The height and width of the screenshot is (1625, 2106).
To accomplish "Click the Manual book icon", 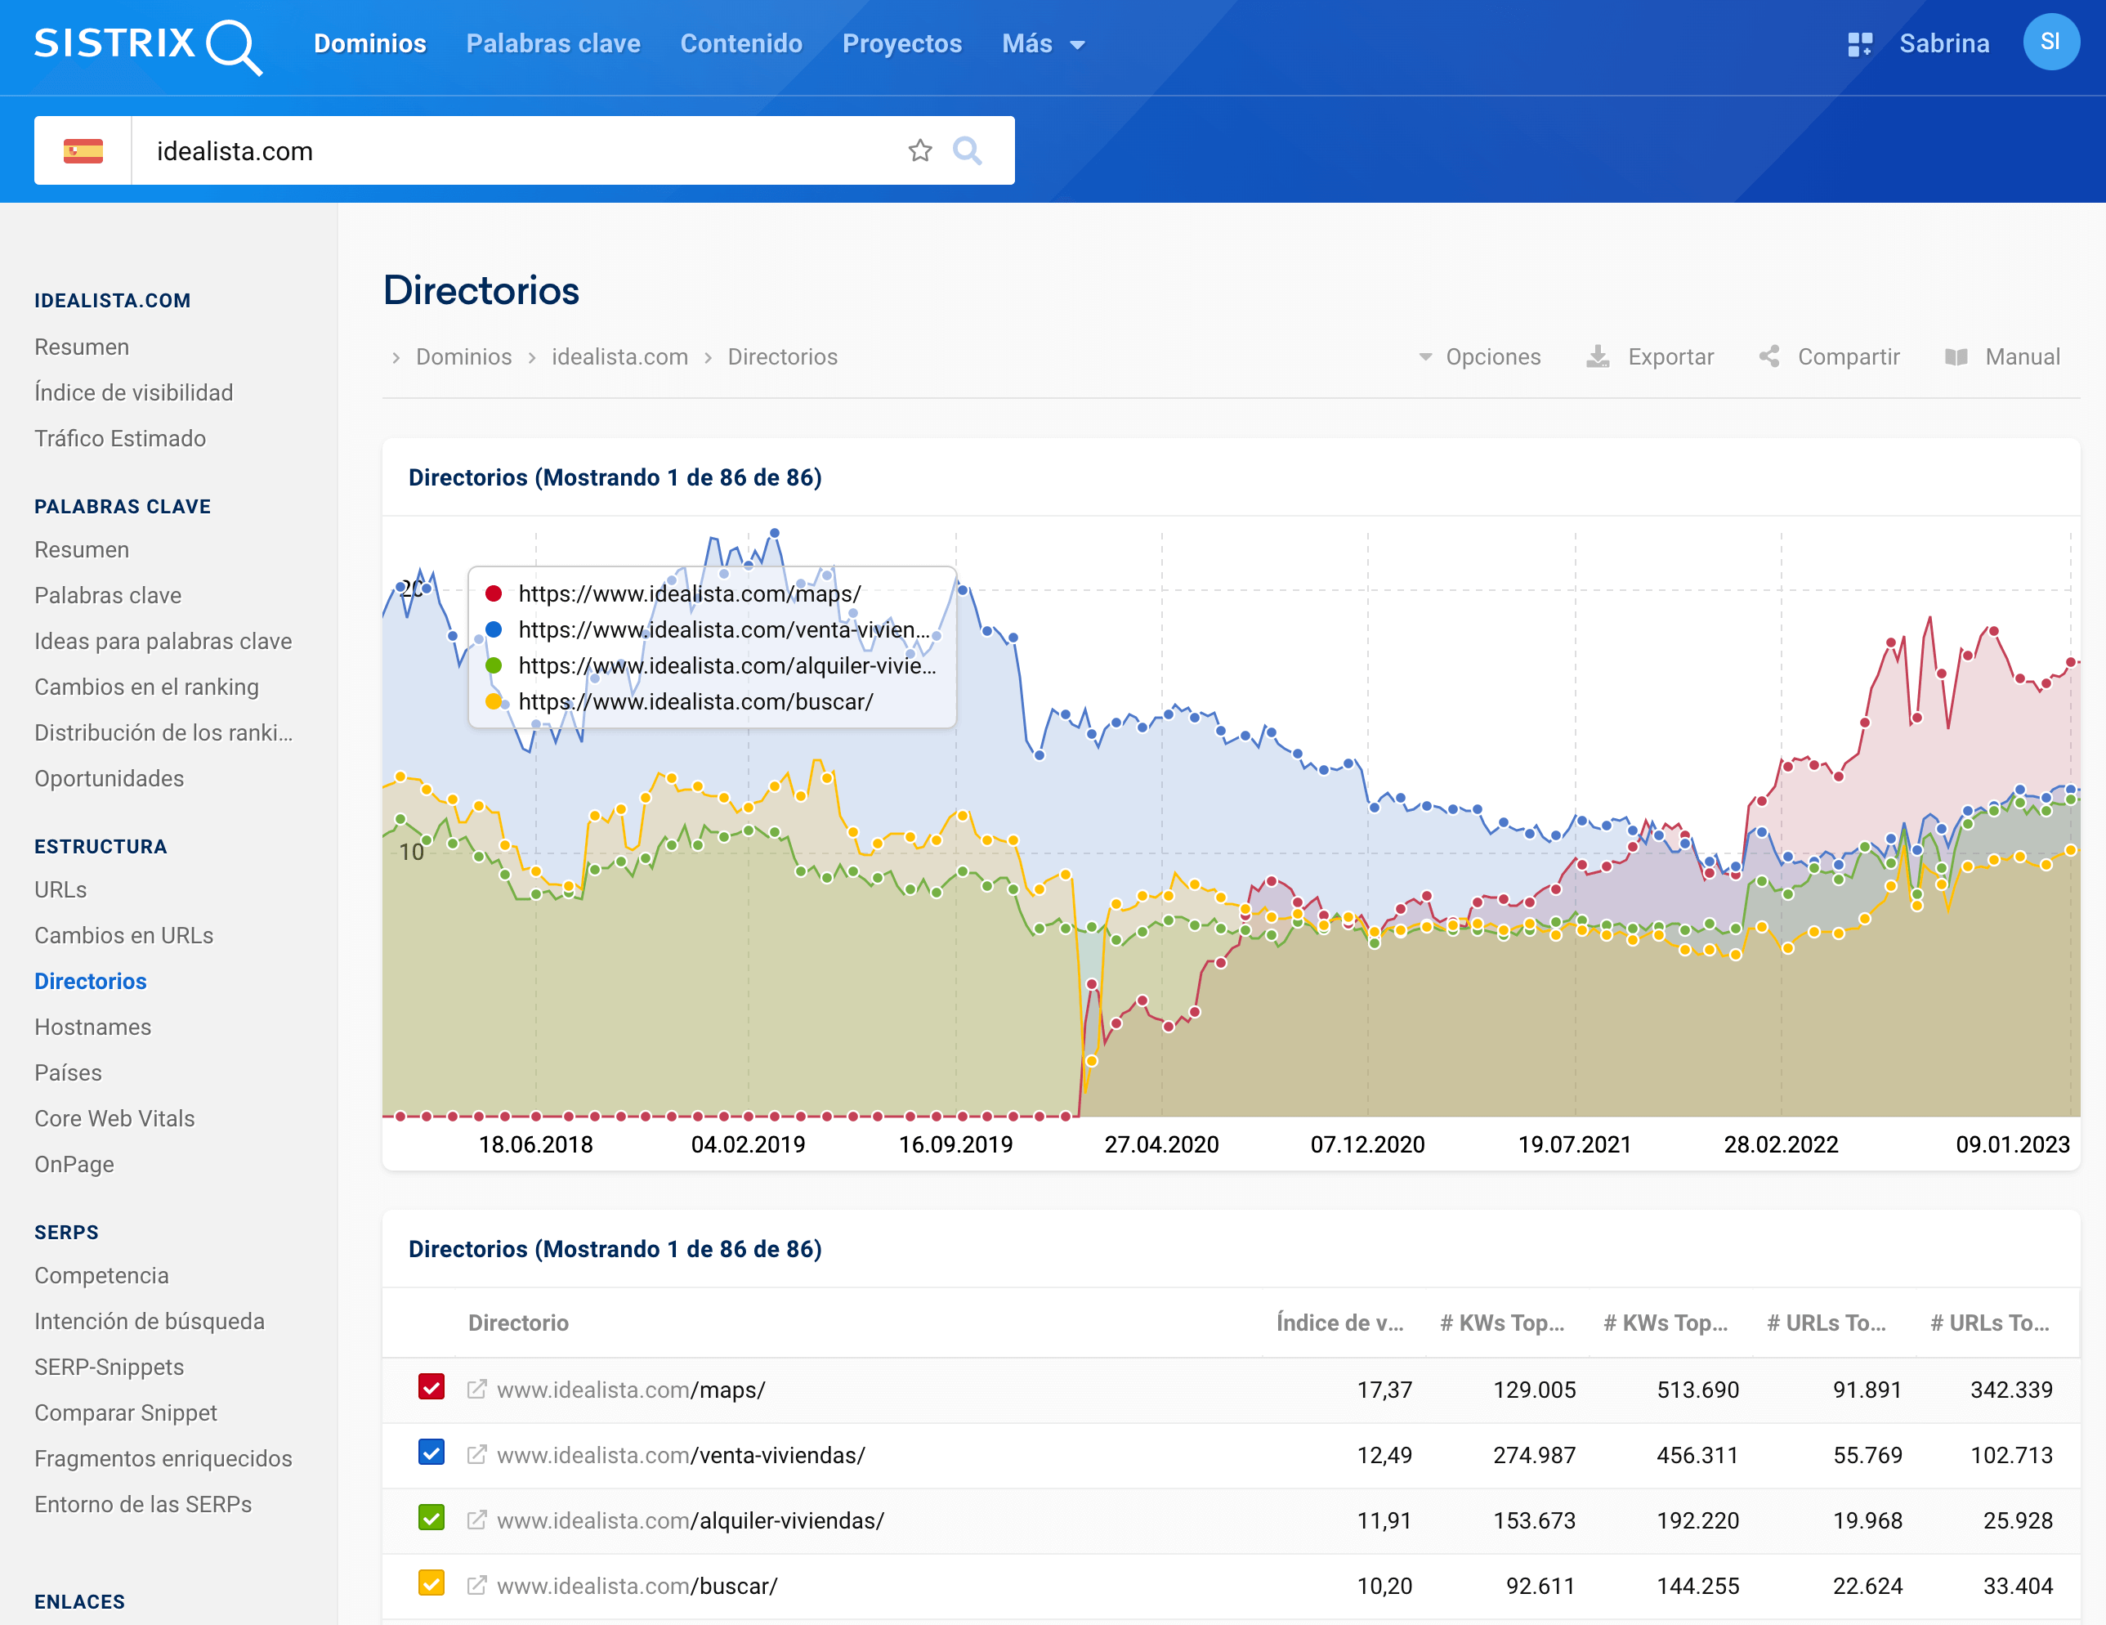I will point(1956,357).
